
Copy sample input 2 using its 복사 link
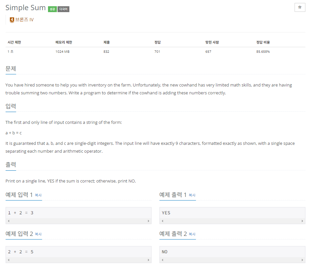(x=38, y=234)
